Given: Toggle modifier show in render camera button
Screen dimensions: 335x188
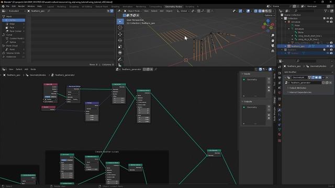Looking at the screenshot, I should point(320,78).
